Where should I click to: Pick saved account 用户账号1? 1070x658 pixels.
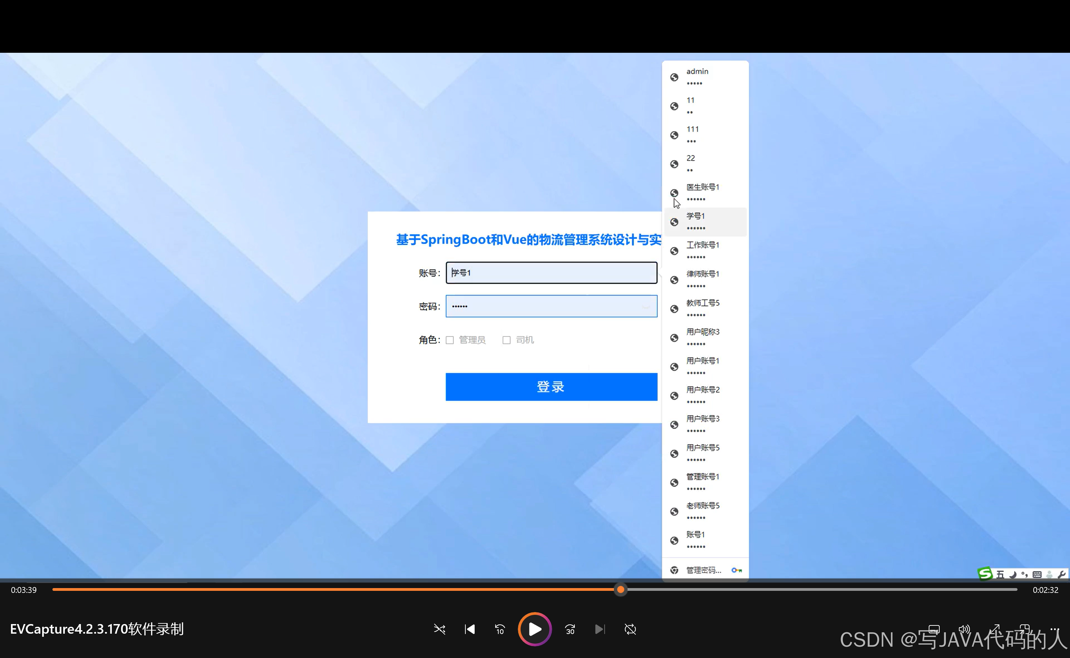[705, 366]
